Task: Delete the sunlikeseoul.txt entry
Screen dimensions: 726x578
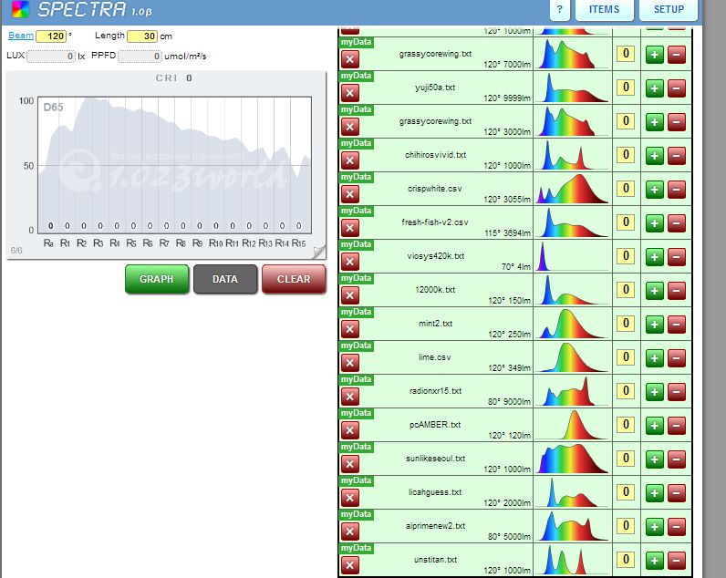Action: click(x=349, y=465)
